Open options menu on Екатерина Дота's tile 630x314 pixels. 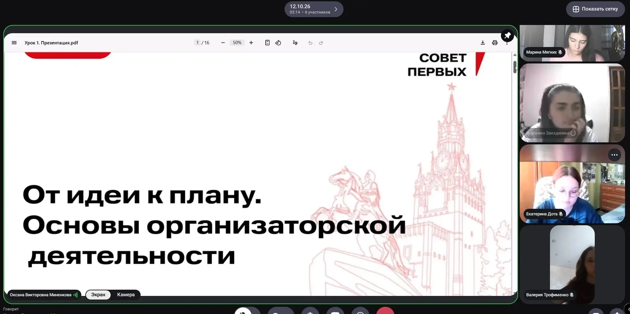pos(615,155)
